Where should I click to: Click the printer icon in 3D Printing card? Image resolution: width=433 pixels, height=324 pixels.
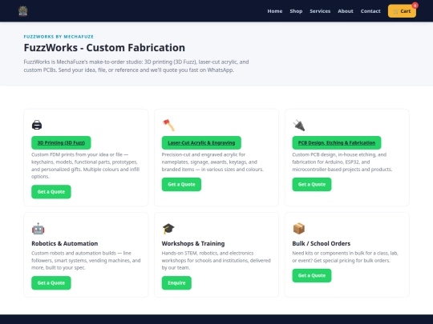(x=37, y=125)
